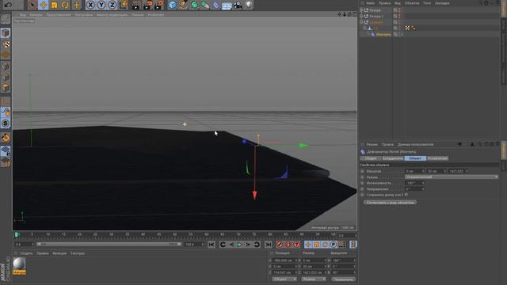Activate the Rotate tool

pos(65,5)
